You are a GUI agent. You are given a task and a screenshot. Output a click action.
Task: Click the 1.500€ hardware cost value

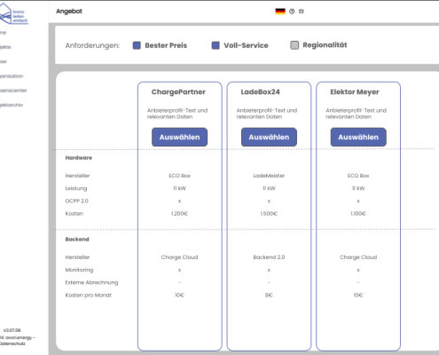pos(269,214)
